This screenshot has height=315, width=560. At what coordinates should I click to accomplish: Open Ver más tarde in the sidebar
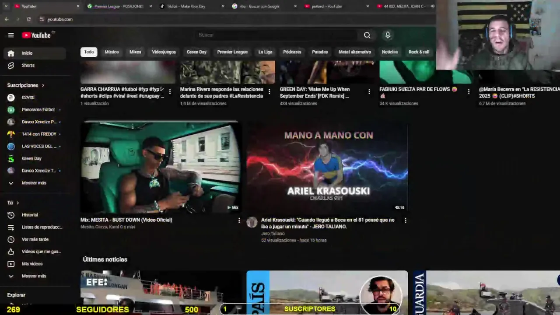coord(35,239)
